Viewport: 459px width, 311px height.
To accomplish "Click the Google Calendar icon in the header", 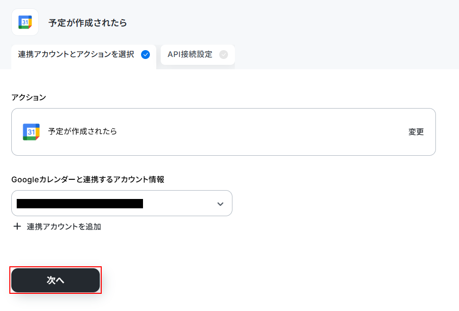I will [x=25, y=22].
